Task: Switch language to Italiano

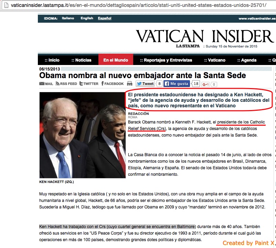Action: click(x=68, y=18)
